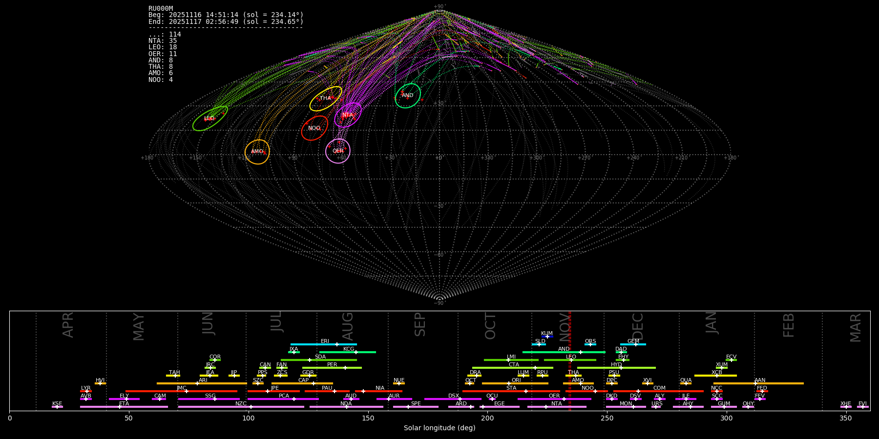Click the cyan ERI activity bar
Screen dimensions: 879x439
[x=323, y=344]
